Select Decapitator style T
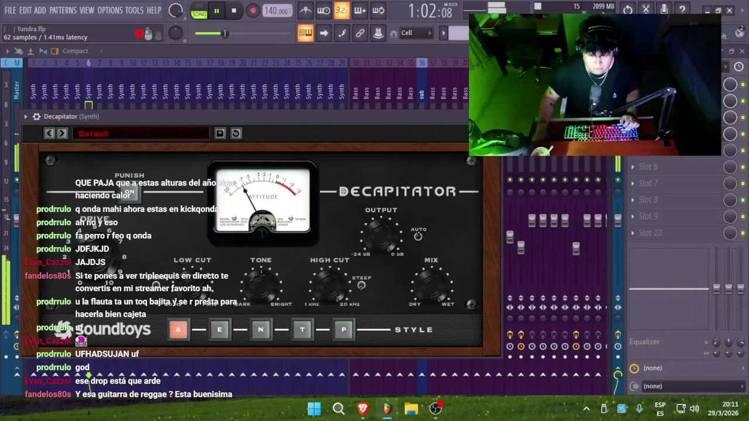This screenshot has height=421, width=749. [302, 330]
